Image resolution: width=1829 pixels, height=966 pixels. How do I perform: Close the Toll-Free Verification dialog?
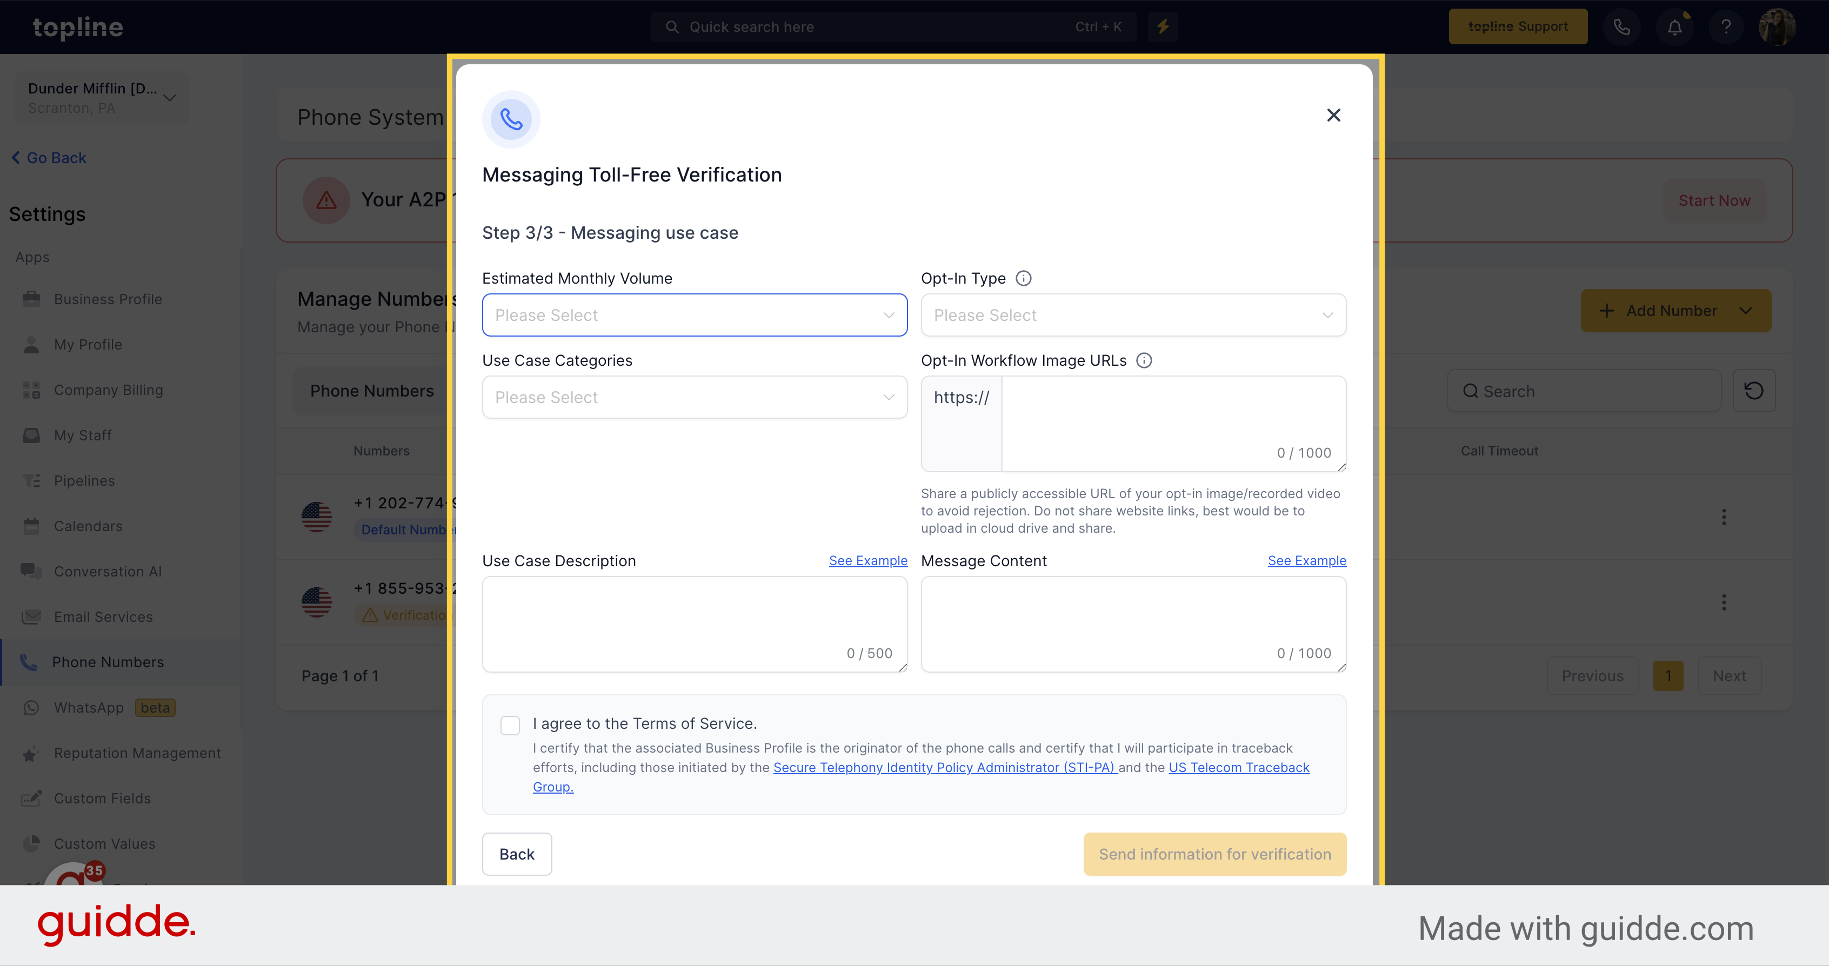pos(1333,115)
